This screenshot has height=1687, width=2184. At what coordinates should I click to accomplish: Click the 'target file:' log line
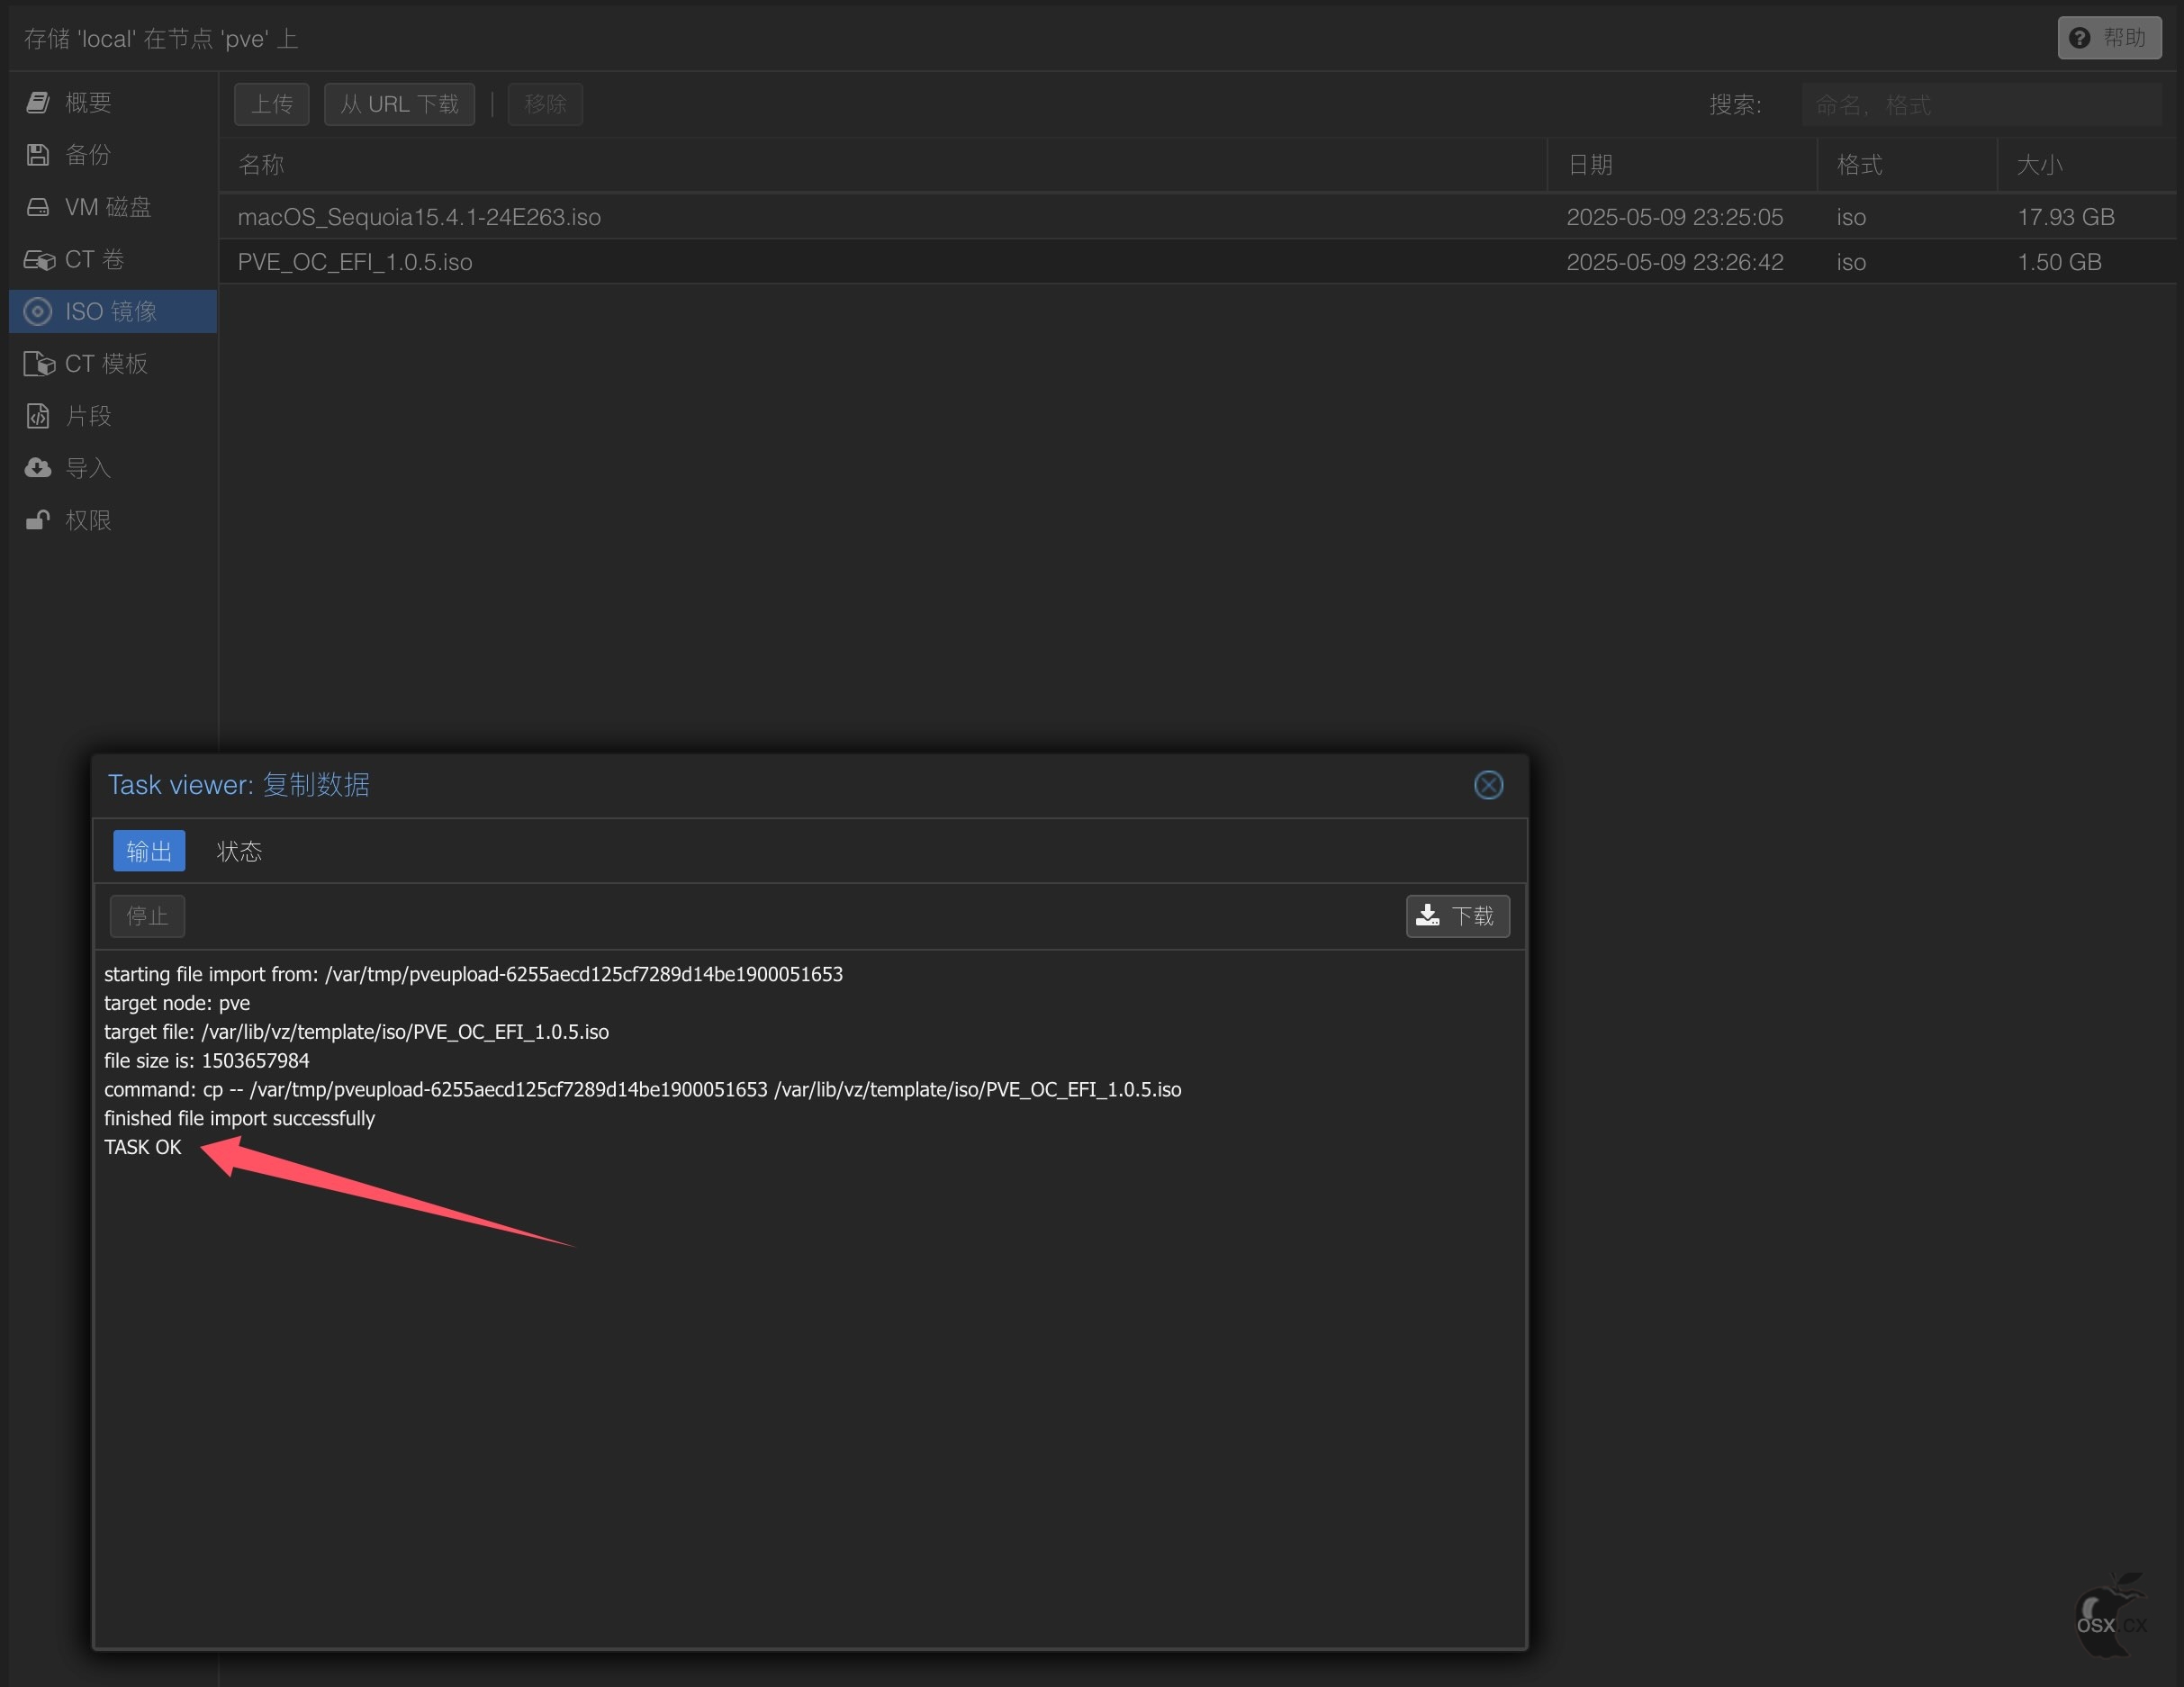[x=356, y=1032]
